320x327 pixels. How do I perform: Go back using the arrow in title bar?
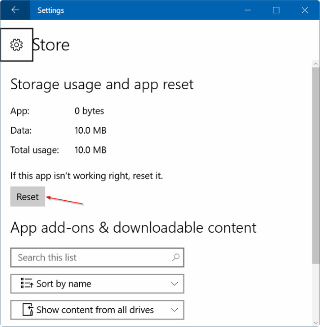15,10
